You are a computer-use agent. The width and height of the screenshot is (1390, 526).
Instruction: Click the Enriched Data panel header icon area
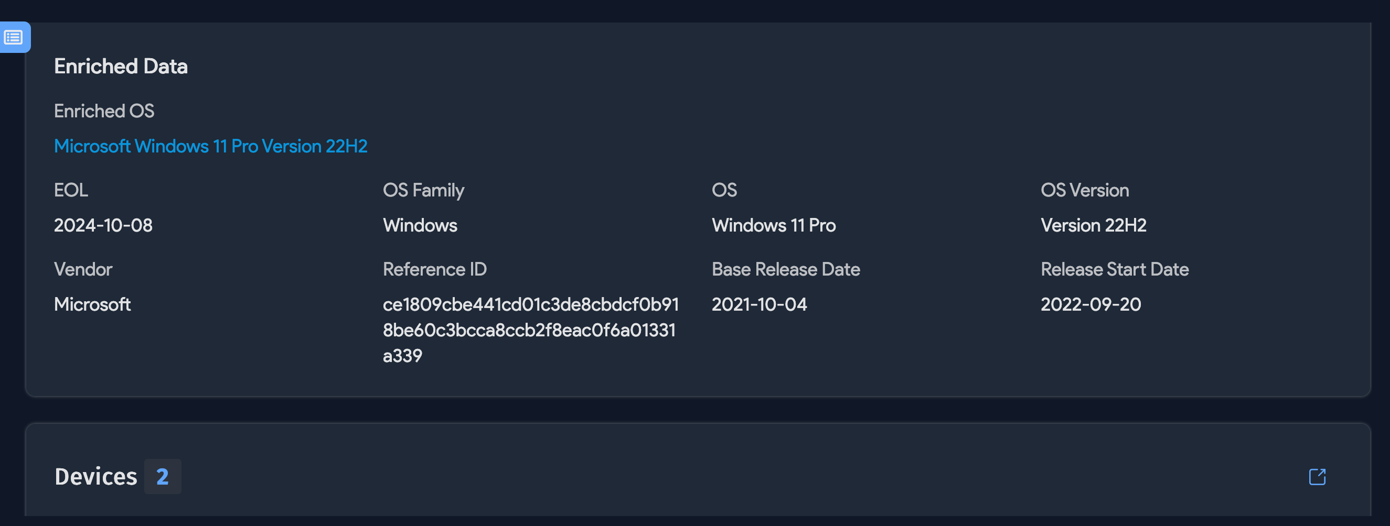click(14, 37)
